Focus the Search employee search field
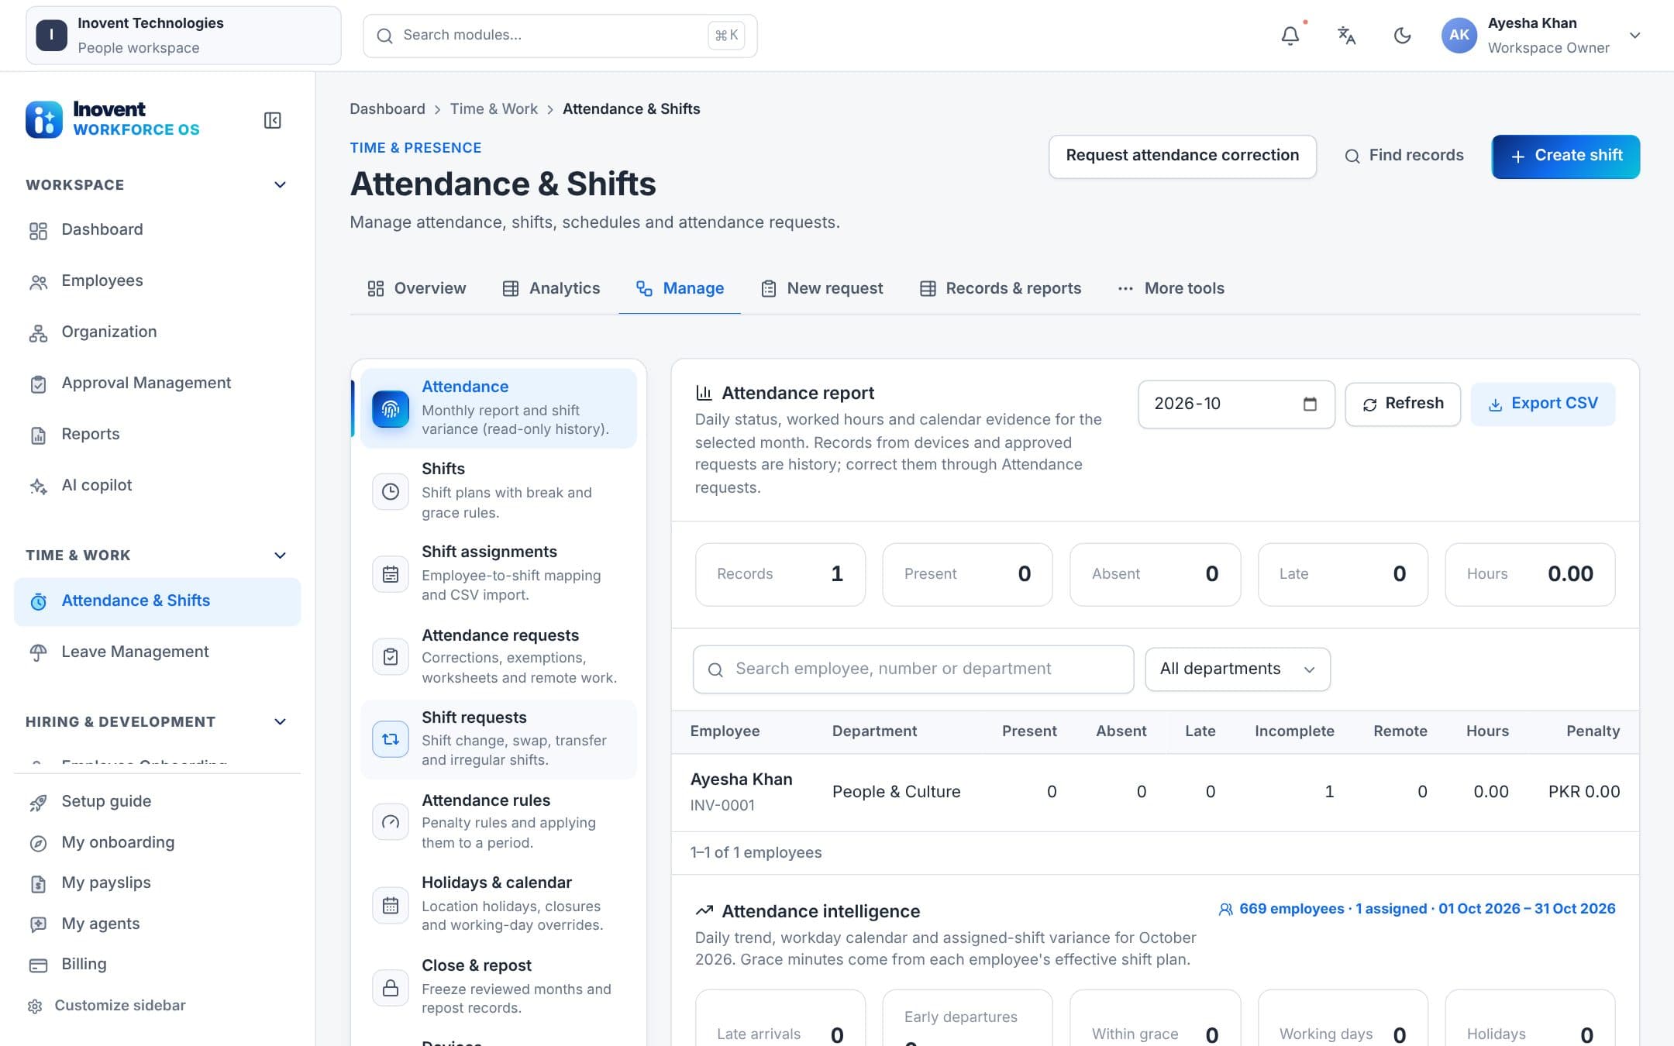1674x1046 pixels. tap(913, 669)
